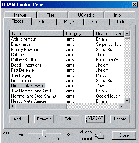The width and height of the screenshot is (139, 143).
Task: Click the Marker button below the list
Action: pos(95,119)
